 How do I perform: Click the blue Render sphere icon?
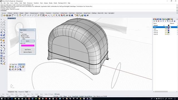click(x=72, y=15)
